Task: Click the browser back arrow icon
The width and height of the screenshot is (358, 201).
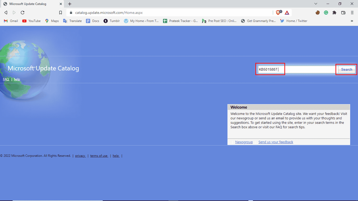Action: pos(6,13)
